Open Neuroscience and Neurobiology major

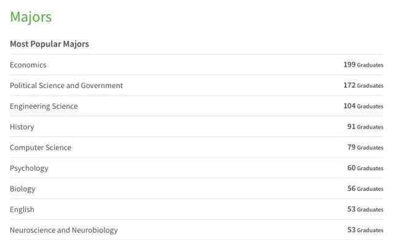tap(64, 230)
